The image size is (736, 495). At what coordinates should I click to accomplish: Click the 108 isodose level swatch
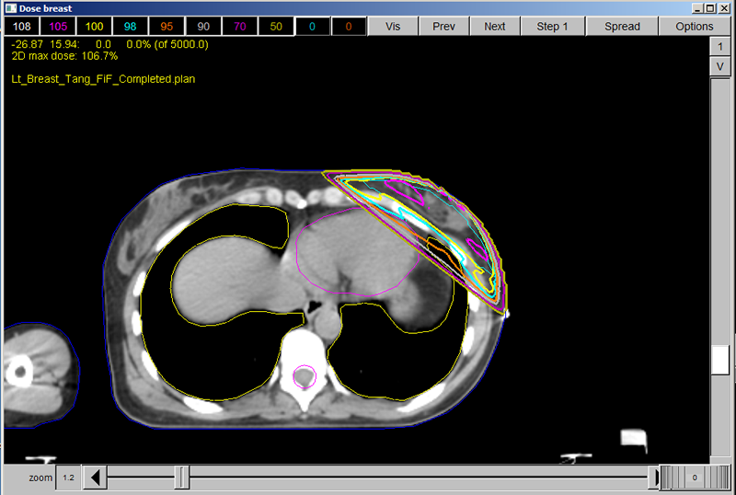(22, 27)
